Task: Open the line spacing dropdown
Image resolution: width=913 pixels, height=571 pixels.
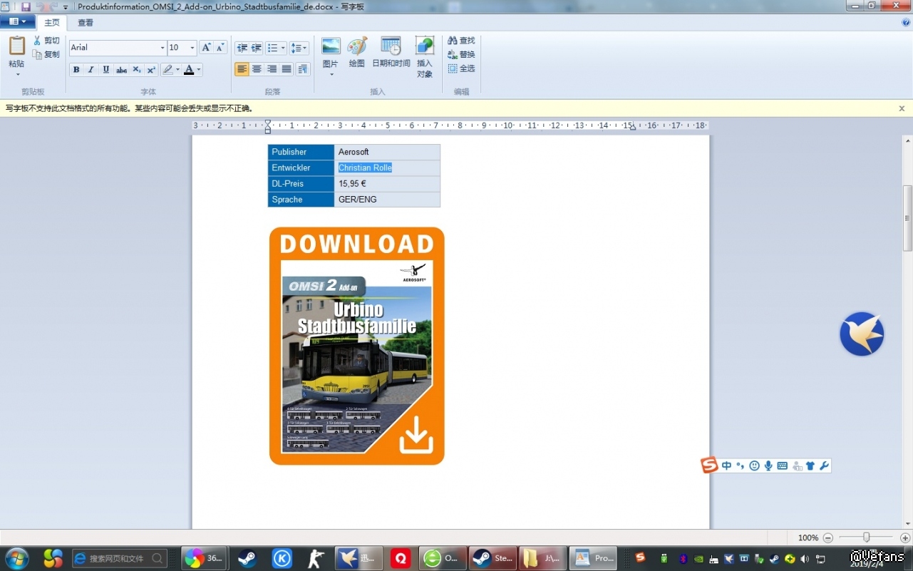Action: click(x=299, y=48)
